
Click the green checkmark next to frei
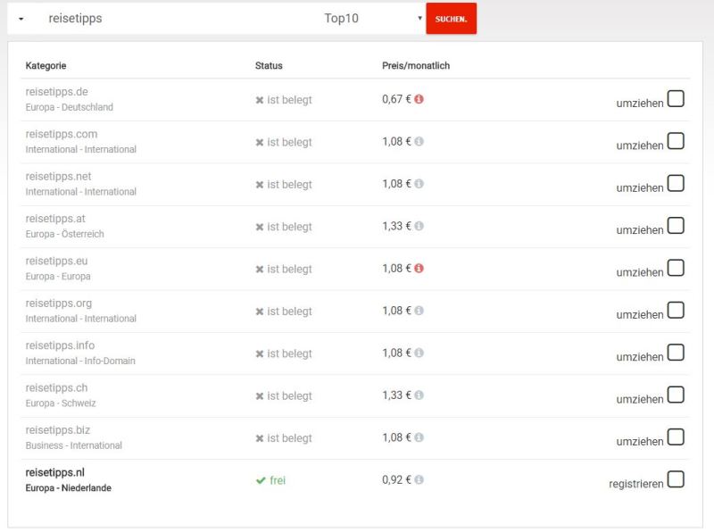point(261,480)
